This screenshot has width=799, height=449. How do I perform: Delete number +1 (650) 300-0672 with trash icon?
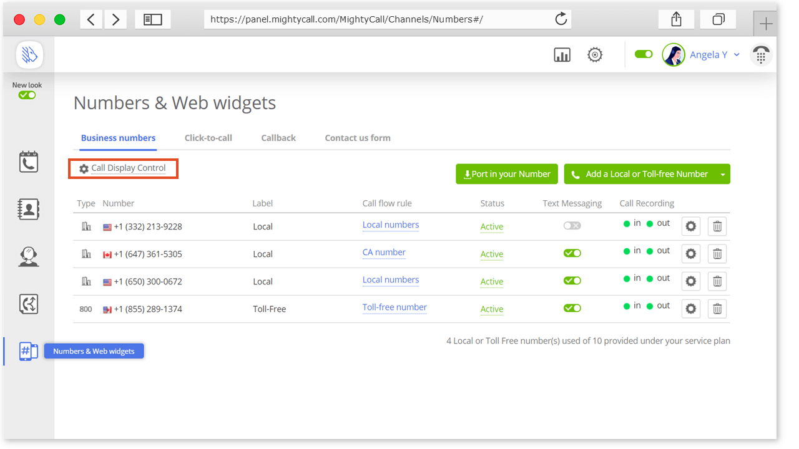coord(717,281)
